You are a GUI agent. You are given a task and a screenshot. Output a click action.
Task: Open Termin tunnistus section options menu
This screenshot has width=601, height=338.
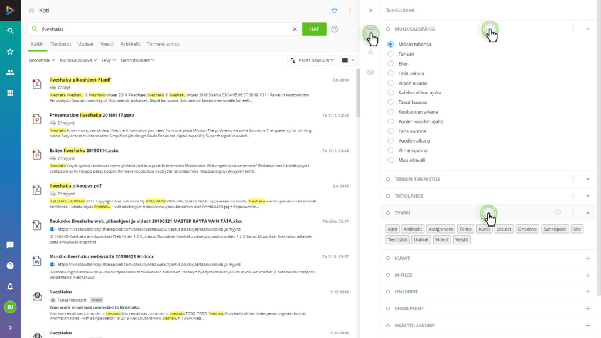click(573, 179)
